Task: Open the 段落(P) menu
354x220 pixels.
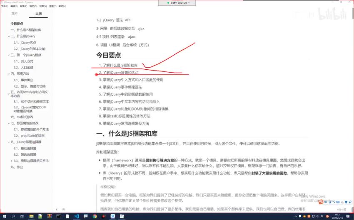Action: click(23, 6)
